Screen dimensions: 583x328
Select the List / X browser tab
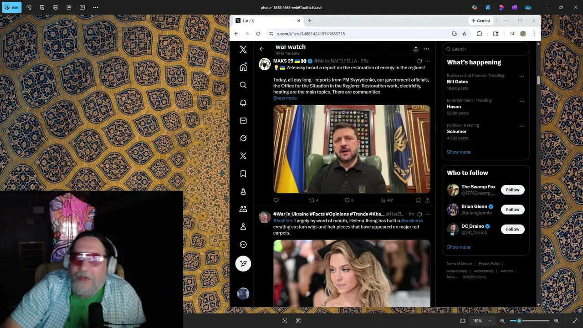(x=267, y=21)
